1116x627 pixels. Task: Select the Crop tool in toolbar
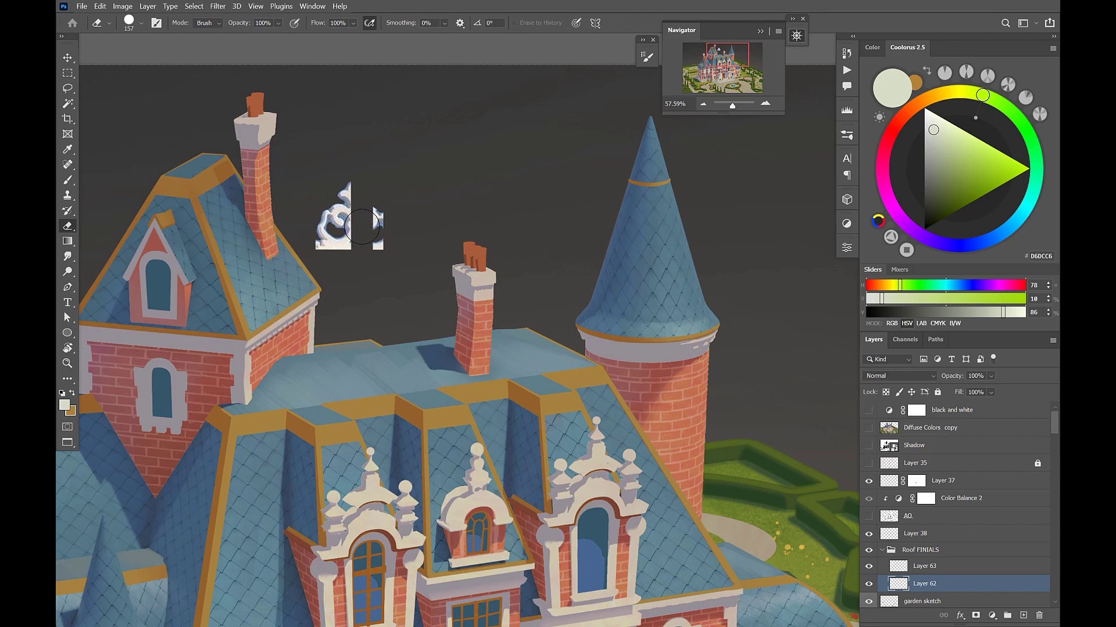pyautogui.click(x=67, y=118)
